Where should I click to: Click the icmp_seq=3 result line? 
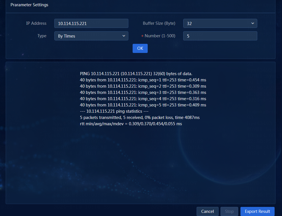[143, 92]
